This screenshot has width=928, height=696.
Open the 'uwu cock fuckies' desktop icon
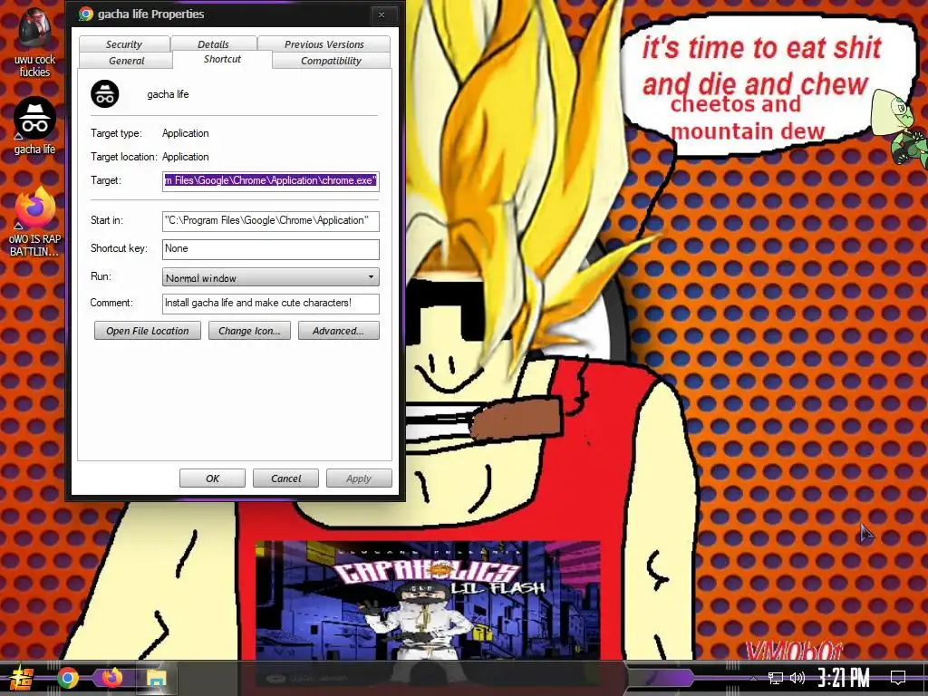pos(35,43)
